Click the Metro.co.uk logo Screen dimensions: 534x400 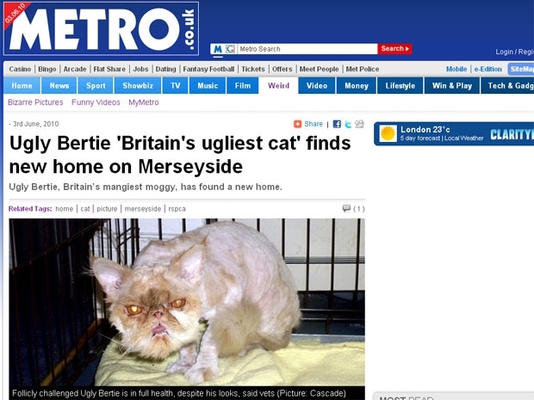101,28
